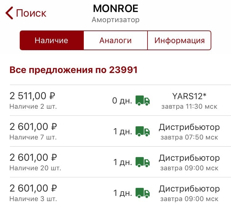The image size is (231, 206).
Task: Click the завтра 11:30 мск delivery time
Action: (x=189, y=107)
